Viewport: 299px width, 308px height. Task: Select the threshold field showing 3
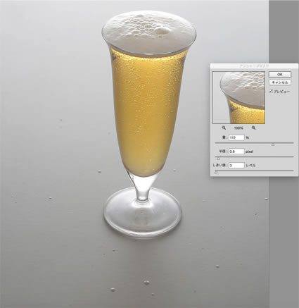[236, 166]
